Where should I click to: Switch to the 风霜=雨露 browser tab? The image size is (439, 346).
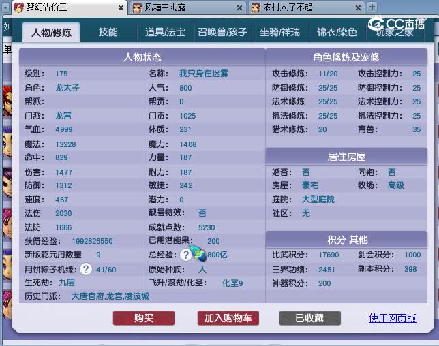pos(187,7)
